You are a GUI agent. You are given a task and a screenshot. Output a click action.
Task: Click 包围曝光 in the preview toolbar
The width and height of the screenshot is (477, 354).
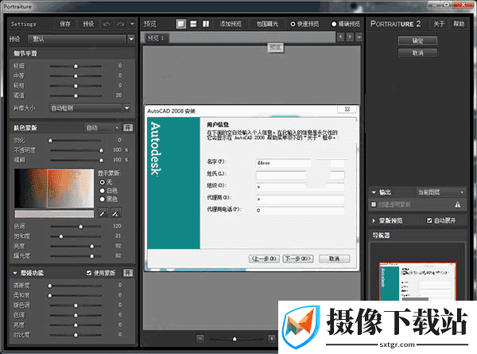click(x=267, y=24)
